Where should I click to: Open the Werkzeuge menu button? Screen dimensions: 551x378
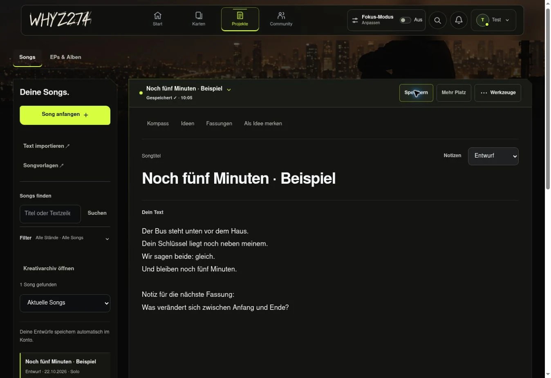pos(498,93)
